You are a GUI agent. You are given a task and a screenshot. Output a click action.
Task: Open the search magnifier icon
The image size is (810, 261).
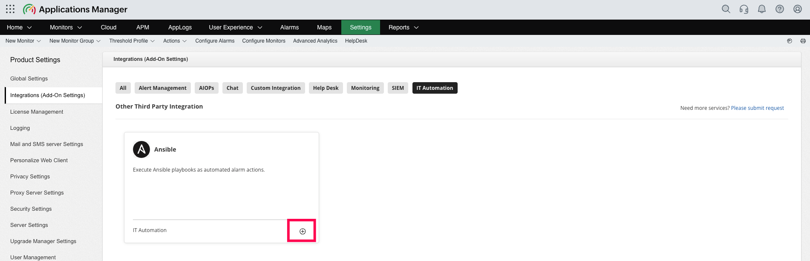(x=726, y=9)
